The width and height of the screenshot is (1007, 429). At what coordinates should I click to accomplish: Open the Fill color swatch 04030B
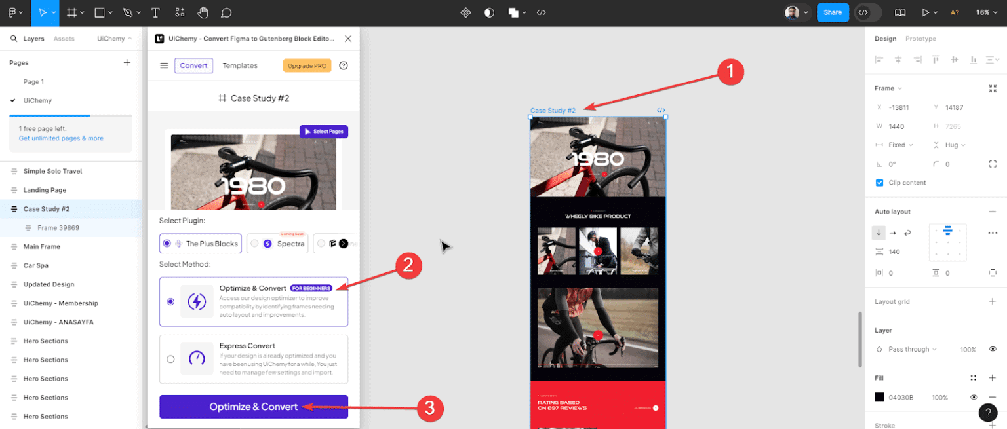coord(879,397)
